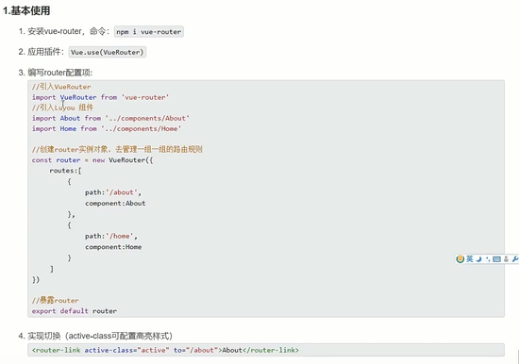Click the inline code "npm i vue-router"
Screen dimensions: 519x364
(x=148, y=32)
